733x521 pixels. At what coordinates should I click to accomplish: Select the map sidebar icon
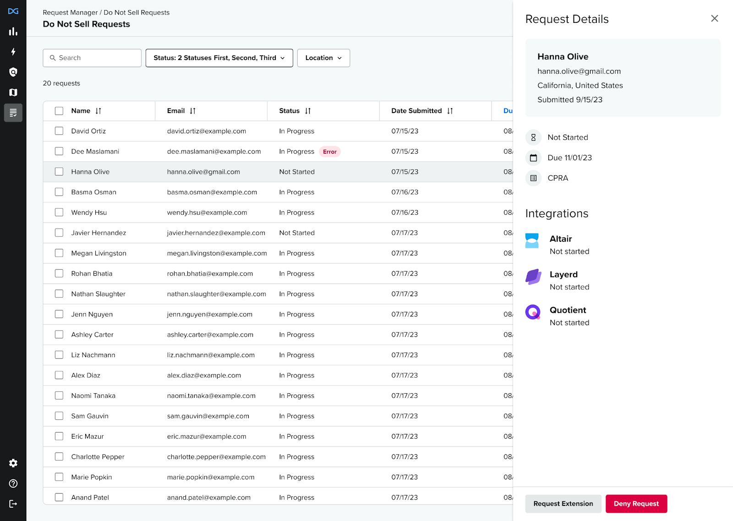click(13, 92)
